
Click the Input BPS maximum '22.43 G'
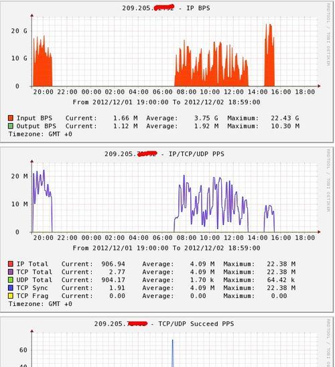(285, 118)
